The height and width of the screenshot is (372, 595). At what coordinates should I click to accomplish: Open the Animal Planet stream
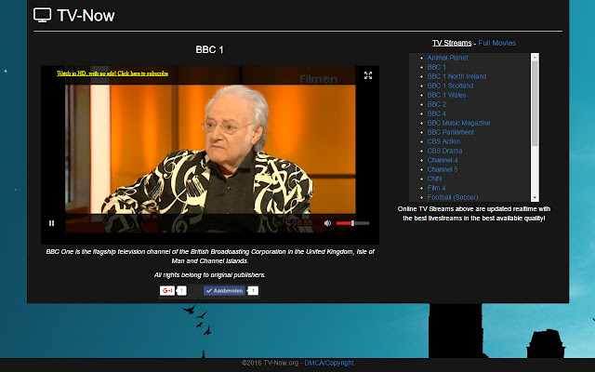(x=447, y=58)
